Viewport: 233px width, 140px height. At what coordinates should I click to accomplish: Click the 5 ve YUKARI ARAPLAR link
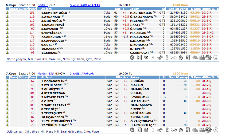pos(85,5)
